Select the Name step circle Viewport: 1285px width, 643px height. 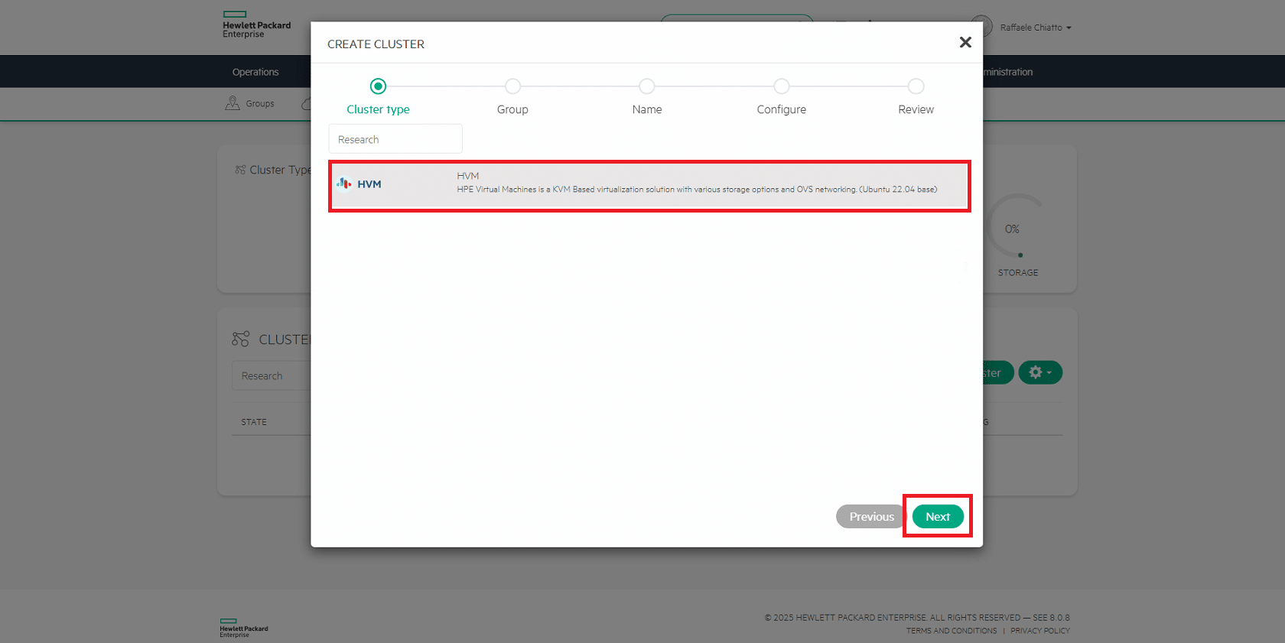(x=647, y=86)
